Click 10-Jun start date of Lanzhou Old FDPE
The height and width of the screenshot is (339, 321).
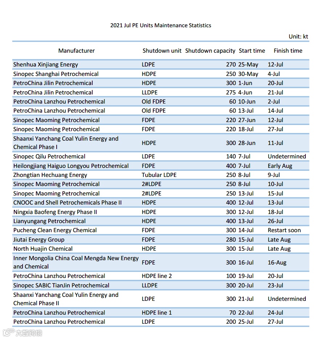(x=247, y=102)
